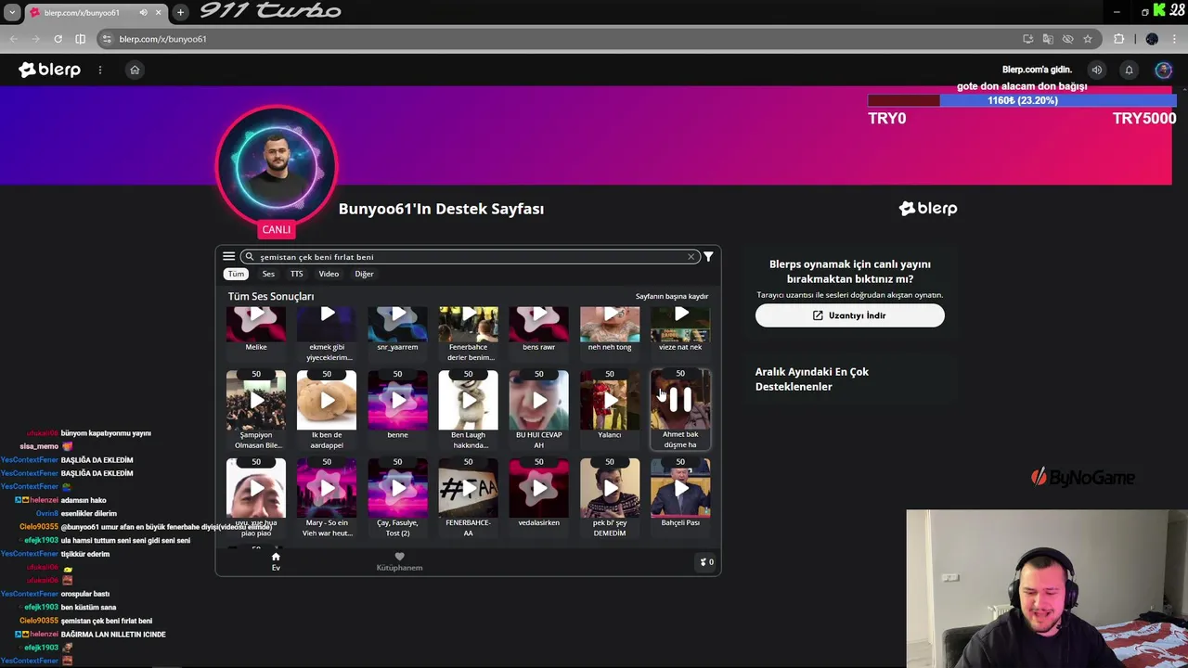Play the Bahçeli Pası sound clip

pos(680,488)
